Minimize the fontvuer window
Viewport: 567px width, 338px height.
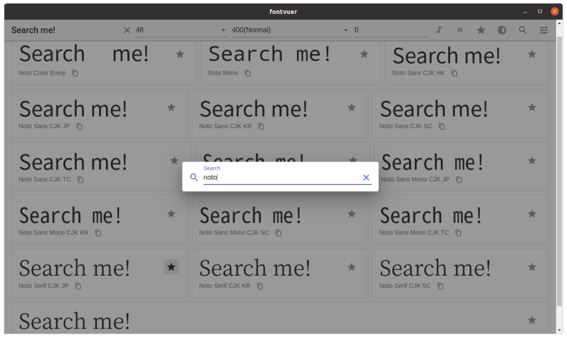click(525, 12)
